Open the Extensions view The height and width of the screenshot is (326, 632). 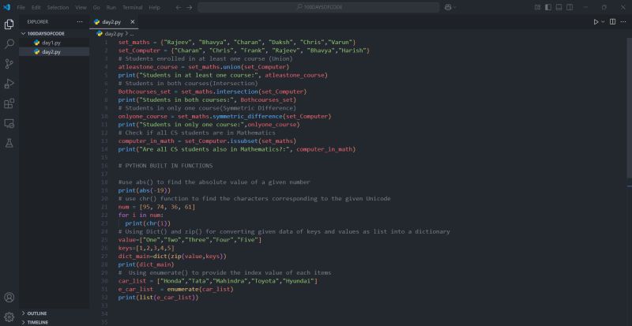9,103
